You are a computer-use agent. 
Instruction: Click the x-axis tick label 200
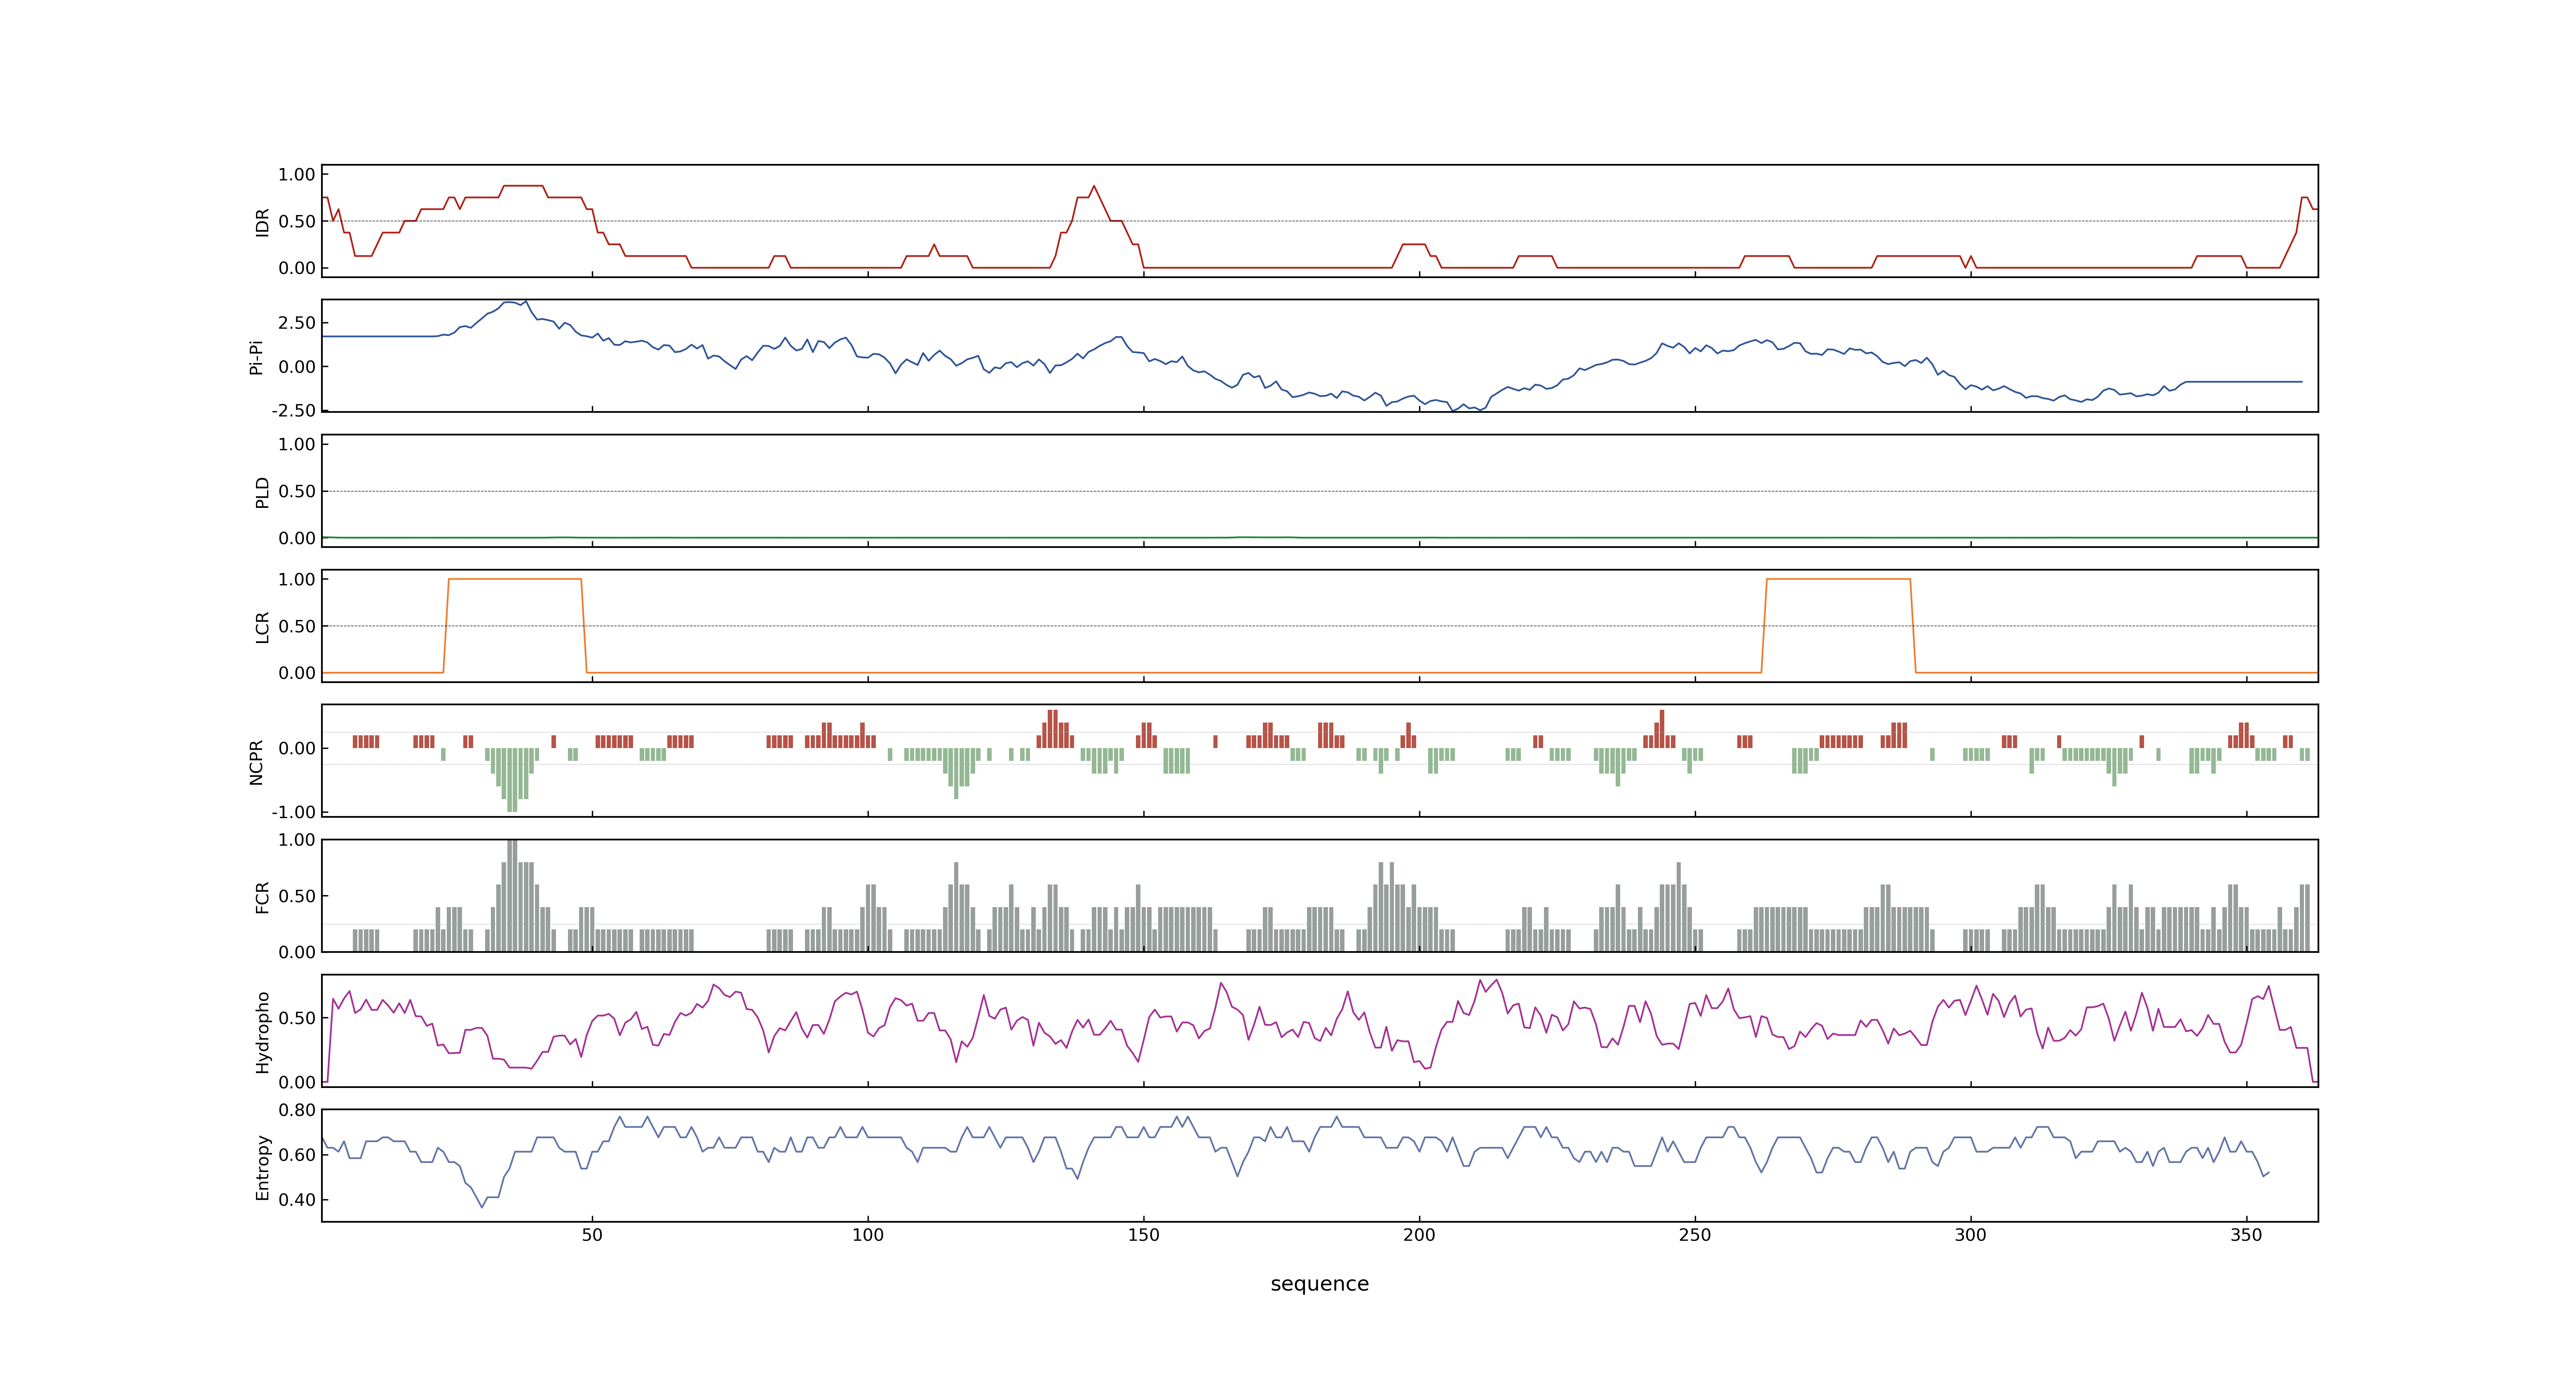tap(1419, 1235)
